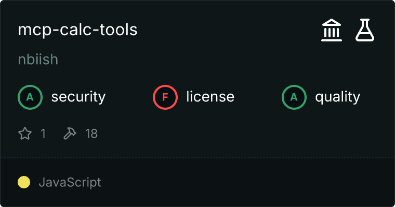This screenshot has width=395, height=207.
Task: Select the security label
Action: (x=78, y=97)
